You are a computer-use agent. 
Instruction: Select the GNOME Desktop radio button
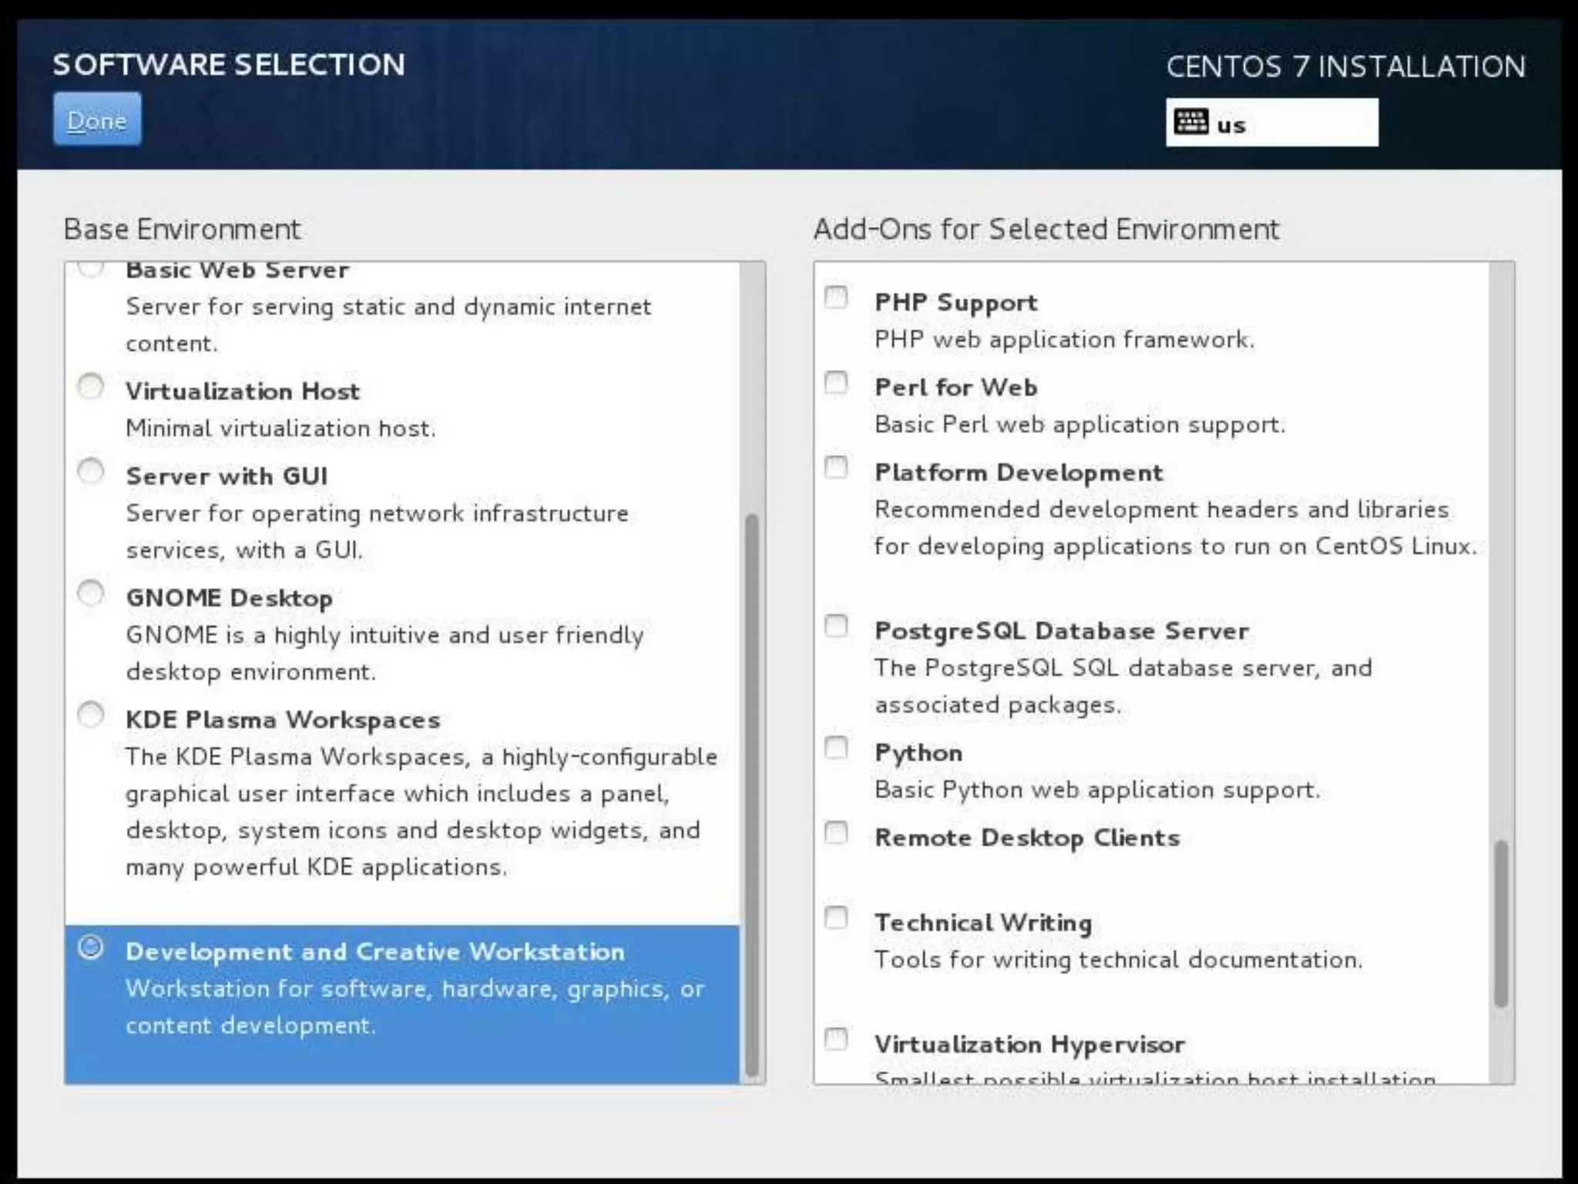[91, 594]
